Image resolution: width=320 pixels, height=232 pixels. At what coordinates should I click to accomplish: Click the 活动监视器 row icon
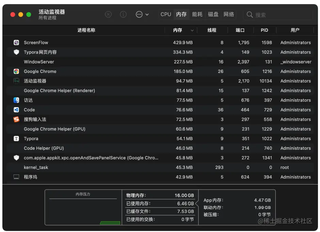16,81
